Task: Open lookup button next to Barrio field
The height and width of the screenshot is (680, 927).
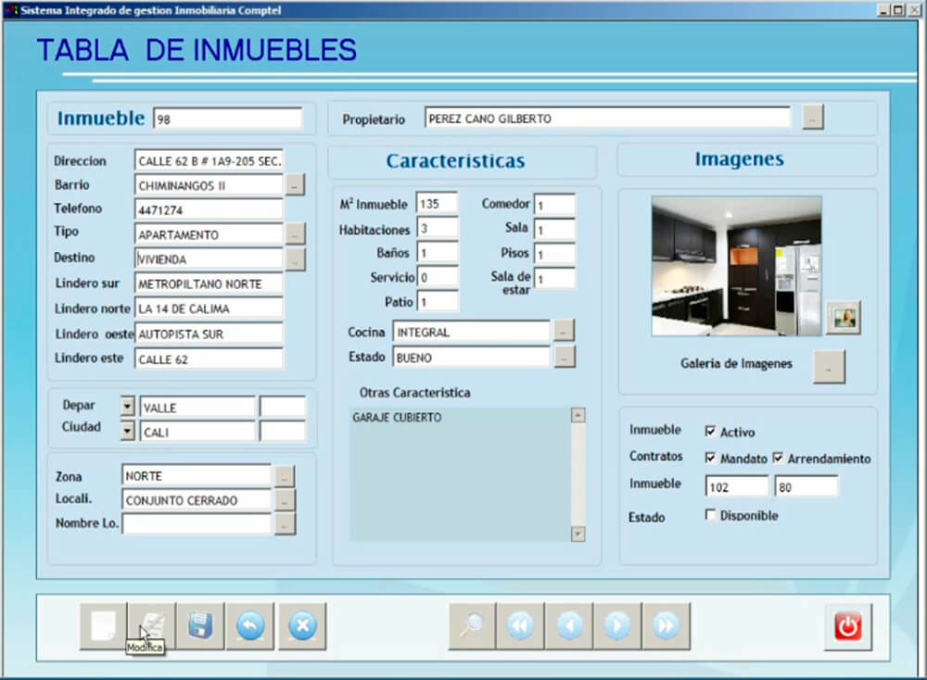Action: (295, 185)
